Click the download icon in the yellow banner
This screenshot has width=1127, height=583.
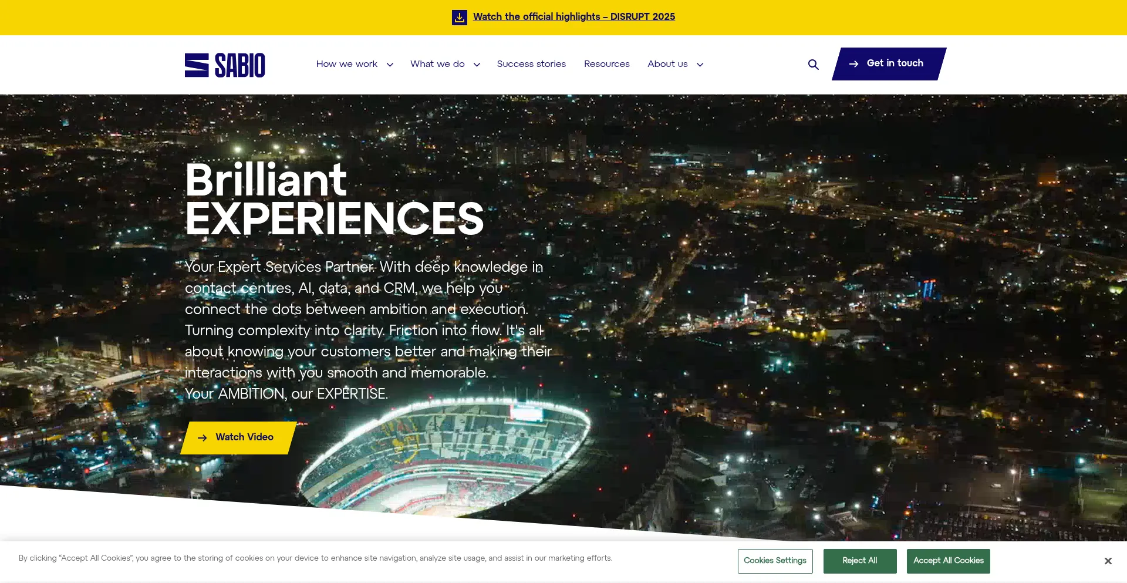(x=460, y=18)
